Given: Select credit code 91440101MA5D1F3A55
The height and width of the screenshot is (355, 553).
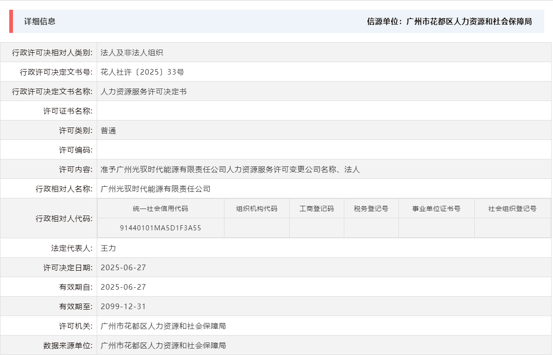Looking at the screenshot, I should click(x=161, y=228).
